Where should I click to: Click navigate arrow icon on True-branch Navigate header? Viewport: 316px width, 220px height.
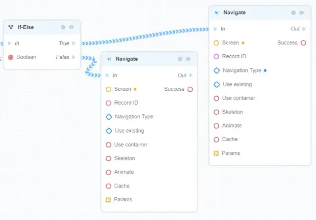pyautogui.click(x=217, y=13)
